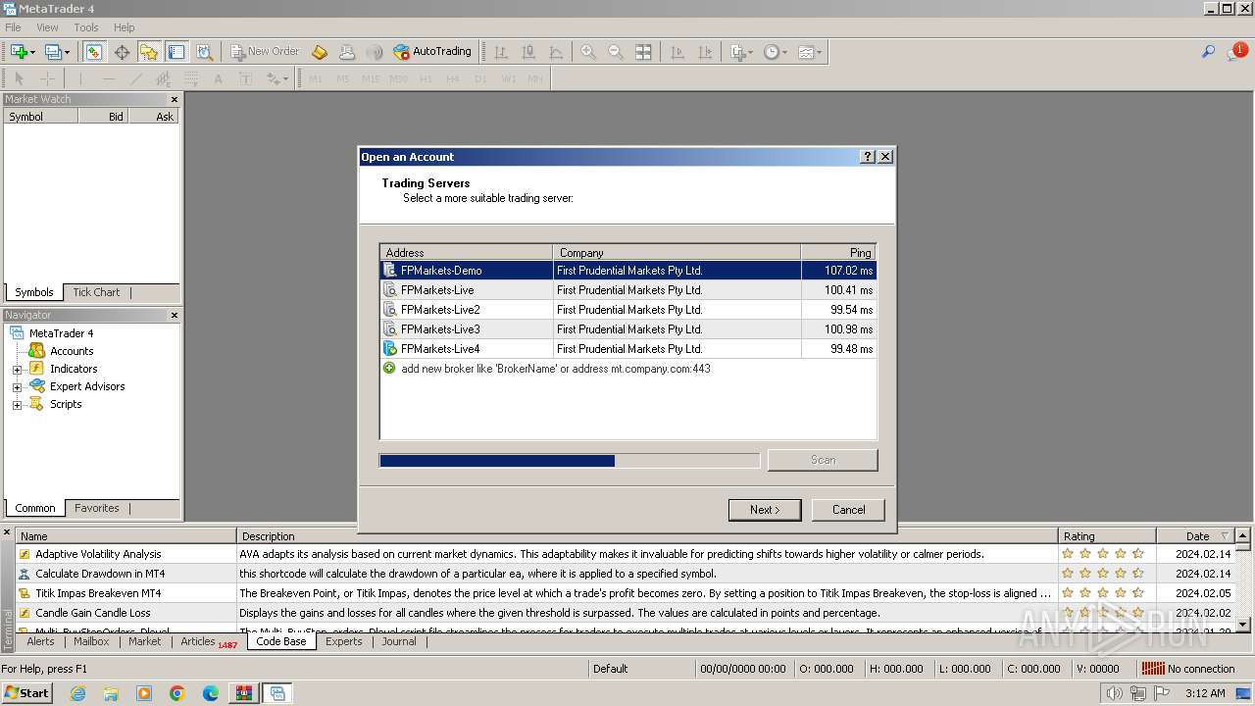
Task: Click the Tile Windows grid icon
Action: pyautogui.click(x=643, y=52)
